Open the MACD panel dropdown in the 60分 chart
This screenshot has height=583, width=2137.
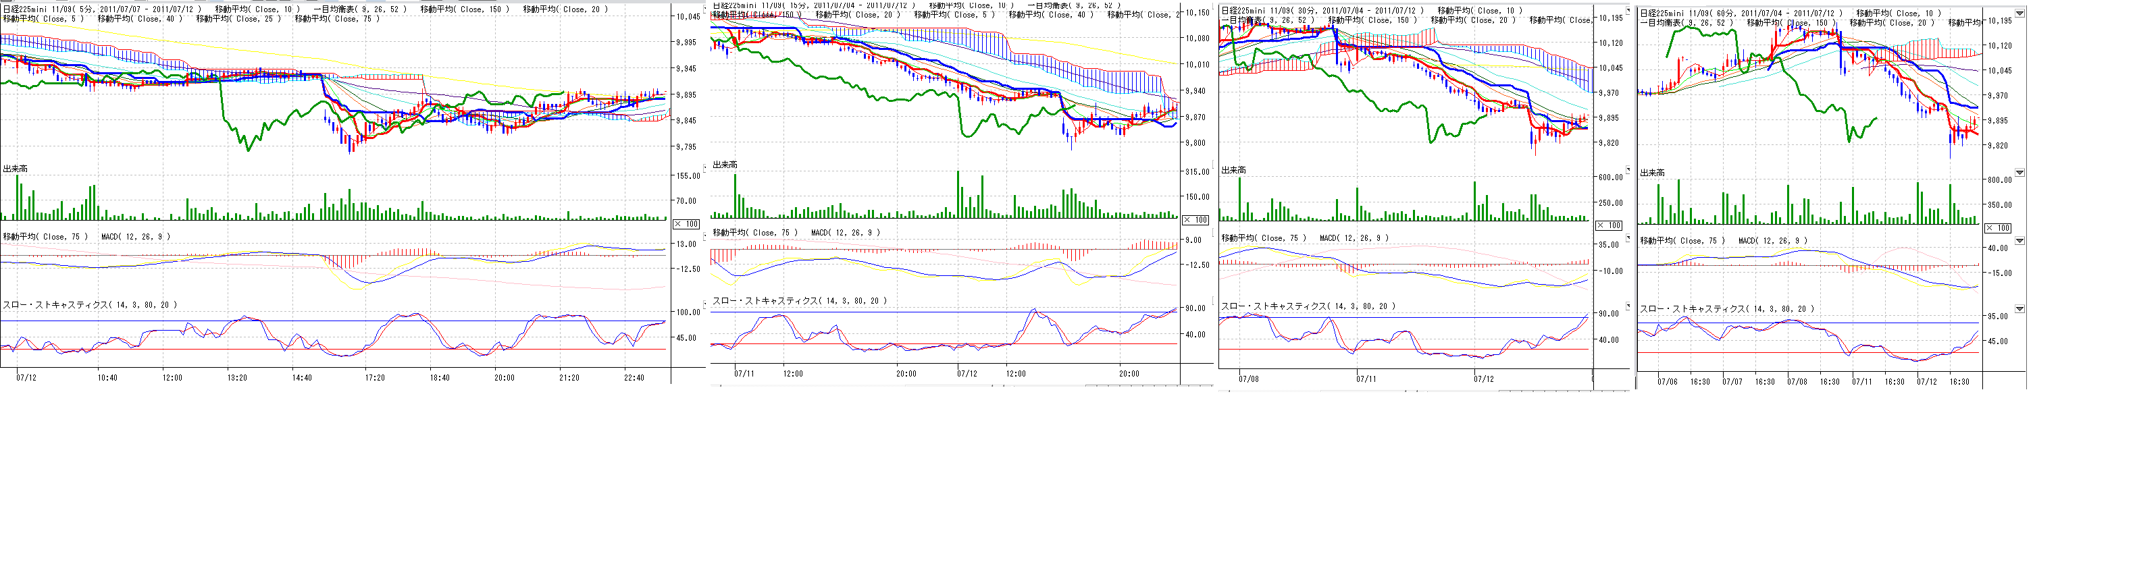(2020, 240)
